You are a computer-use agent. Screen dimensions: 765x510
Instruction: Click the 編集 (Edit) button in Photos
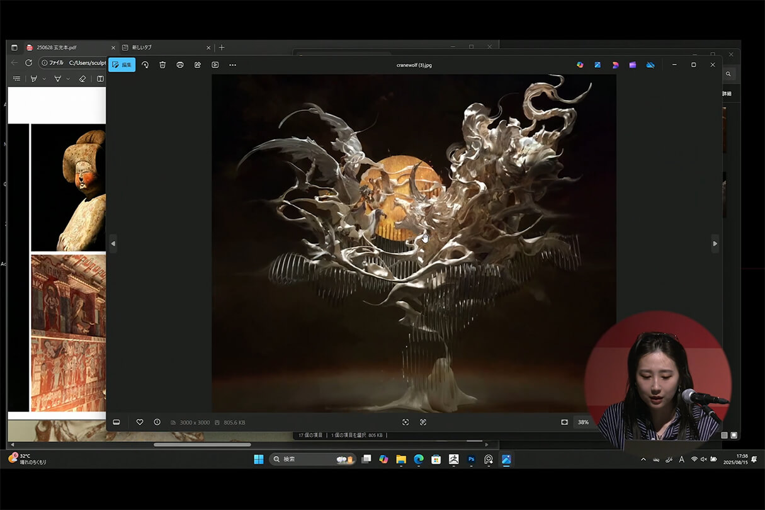(x=122, y=65)
